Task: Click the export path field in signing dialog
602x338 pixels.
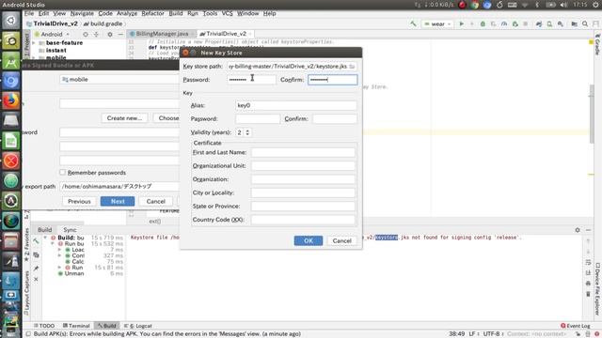Action: [119, 186]
